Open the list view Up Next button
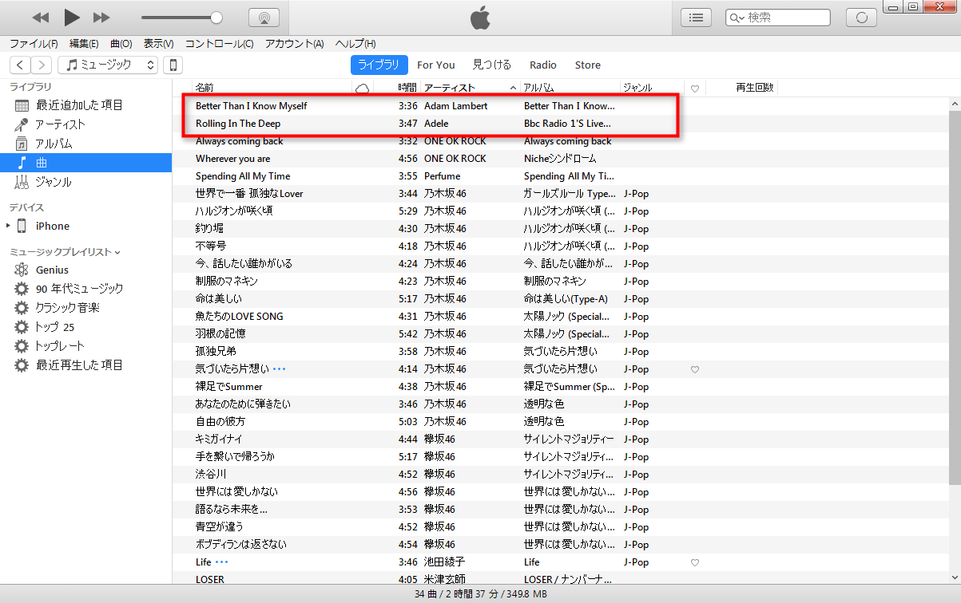The height and width of the screenshot is (603, 961). [x=696, y=18]
